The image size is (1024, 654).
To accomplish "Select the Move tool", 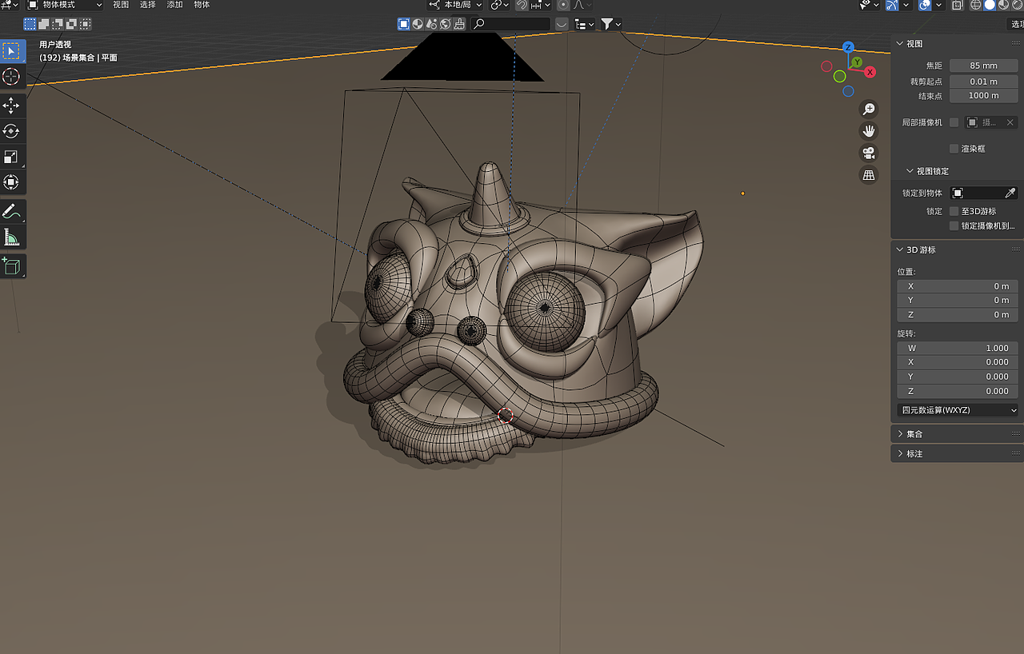I will pos(11,105).
